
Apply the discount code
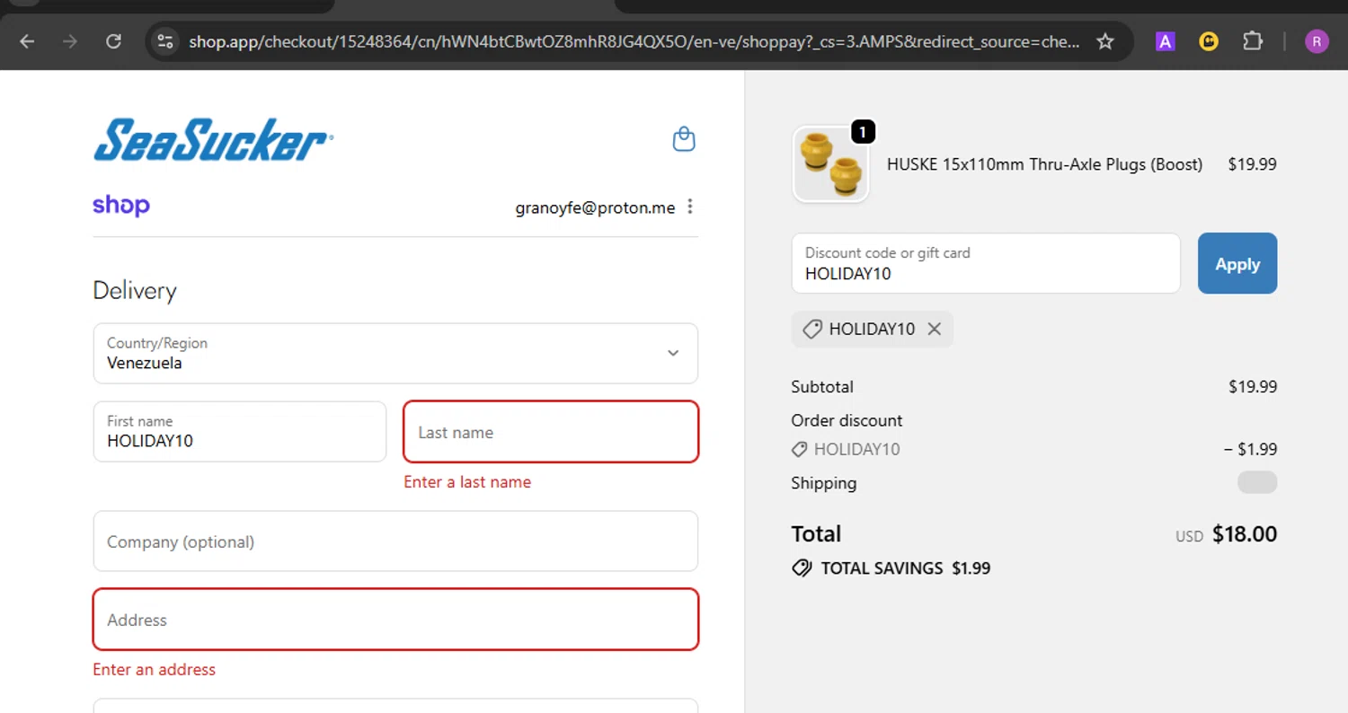[x=1237, y=263]
